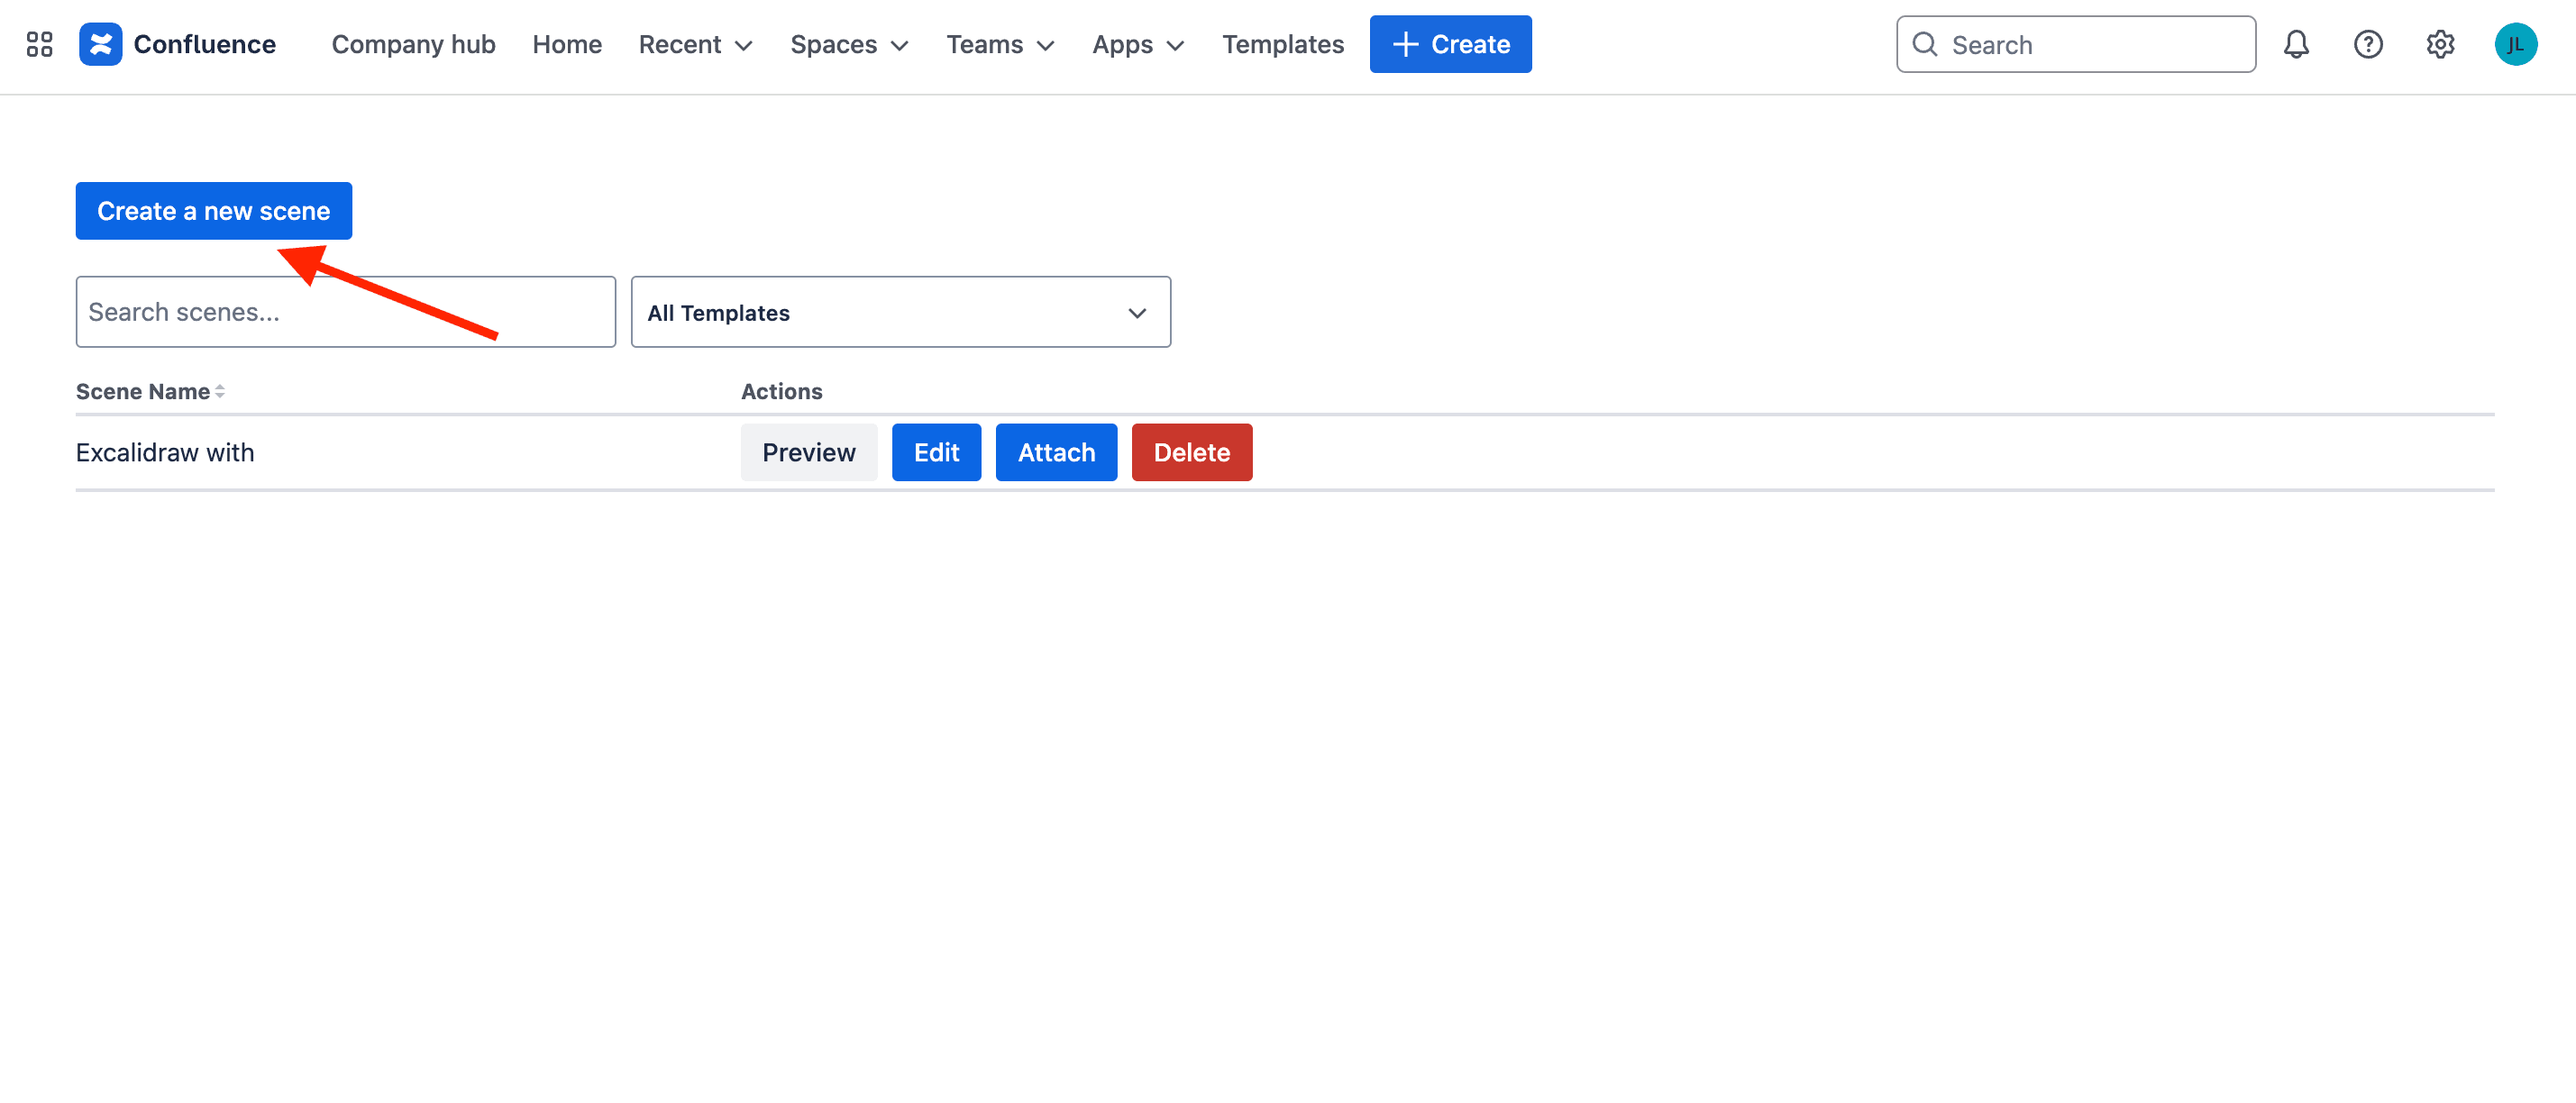Preview the Excalidraw with scene
The image size is (2576, 1103).
(x=808, y=452)
